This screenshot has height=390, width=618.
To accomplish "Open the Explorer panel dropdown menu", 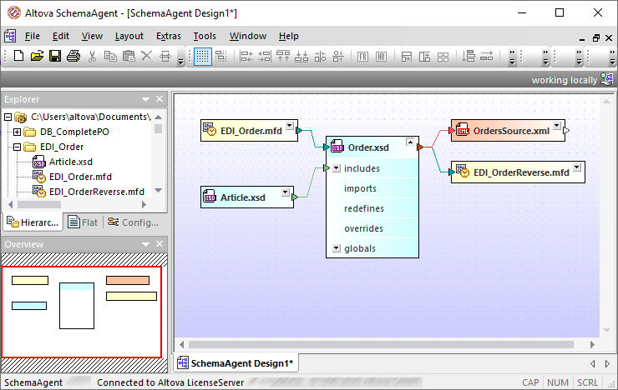I will click(x=146, y=99).
